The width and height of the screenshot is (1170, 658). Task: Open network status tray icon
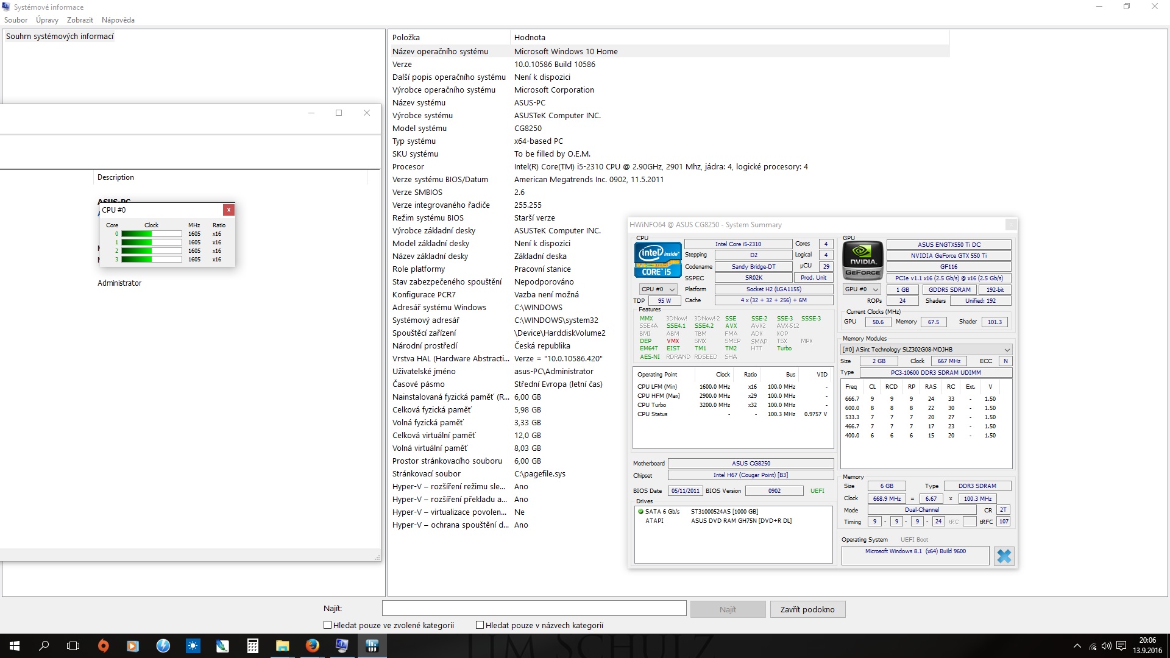pyautogui.click(x=1093, y=646)
